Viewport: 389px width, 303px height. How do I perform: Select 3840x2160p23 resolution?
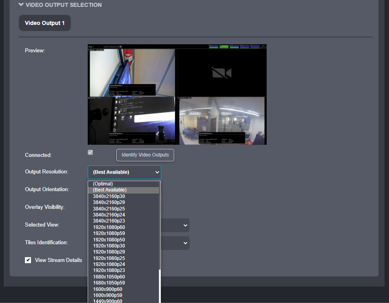123,221
